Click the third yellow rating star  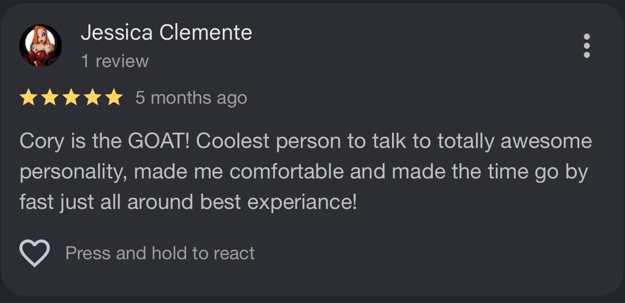tap(71, 97)
